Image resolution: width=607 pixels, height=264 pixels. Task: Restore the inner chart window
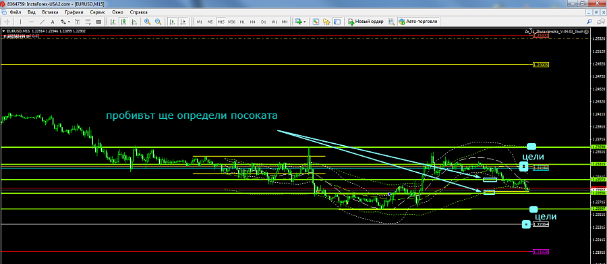click(597, 12)
